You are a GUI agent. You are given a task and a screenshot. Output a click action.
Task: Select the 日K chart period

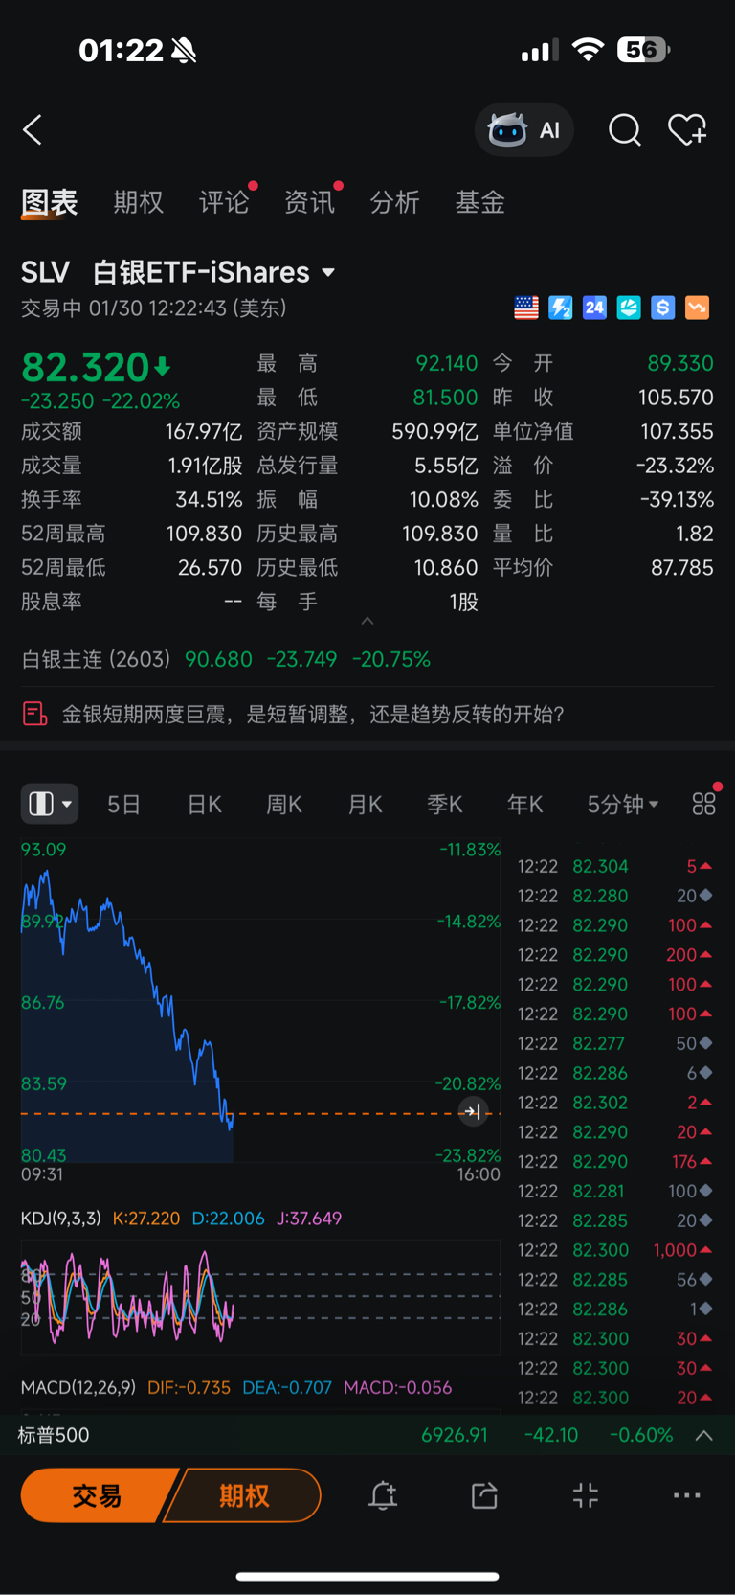click(204, 805)
